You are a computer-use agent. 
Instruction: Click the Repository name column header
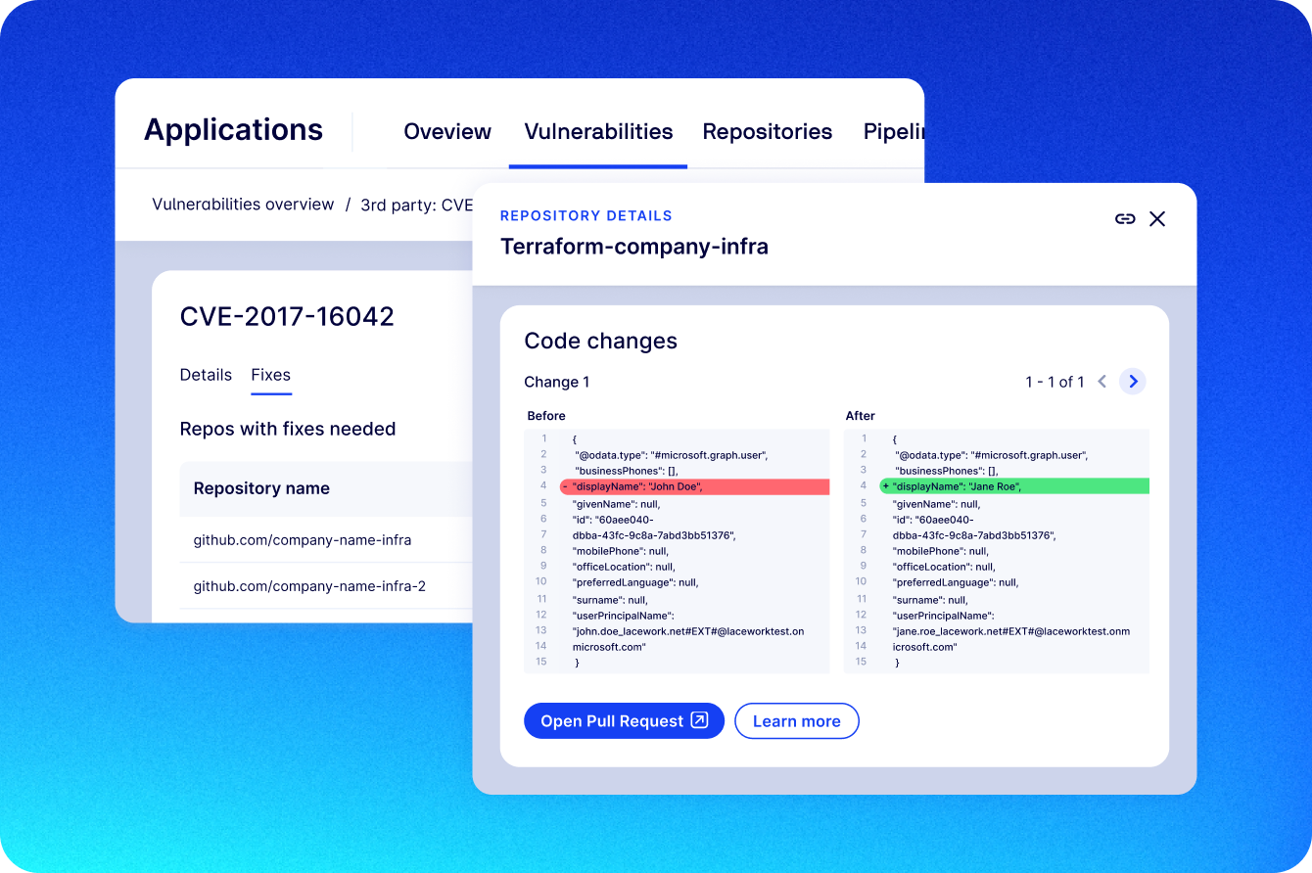click(261, 488)
